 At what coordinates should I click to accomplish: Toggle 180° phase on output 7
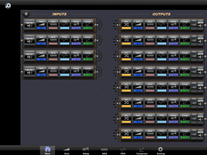pyautogui.click(x=194, y=118)
